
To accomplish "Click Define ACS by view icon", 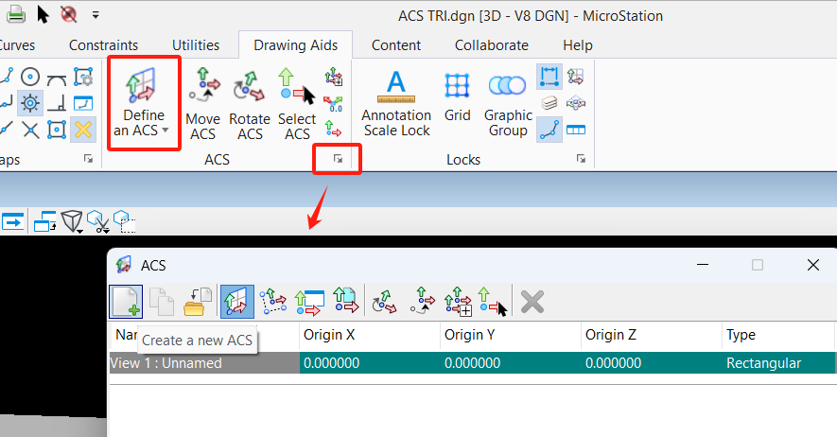I will click(309, 302).
